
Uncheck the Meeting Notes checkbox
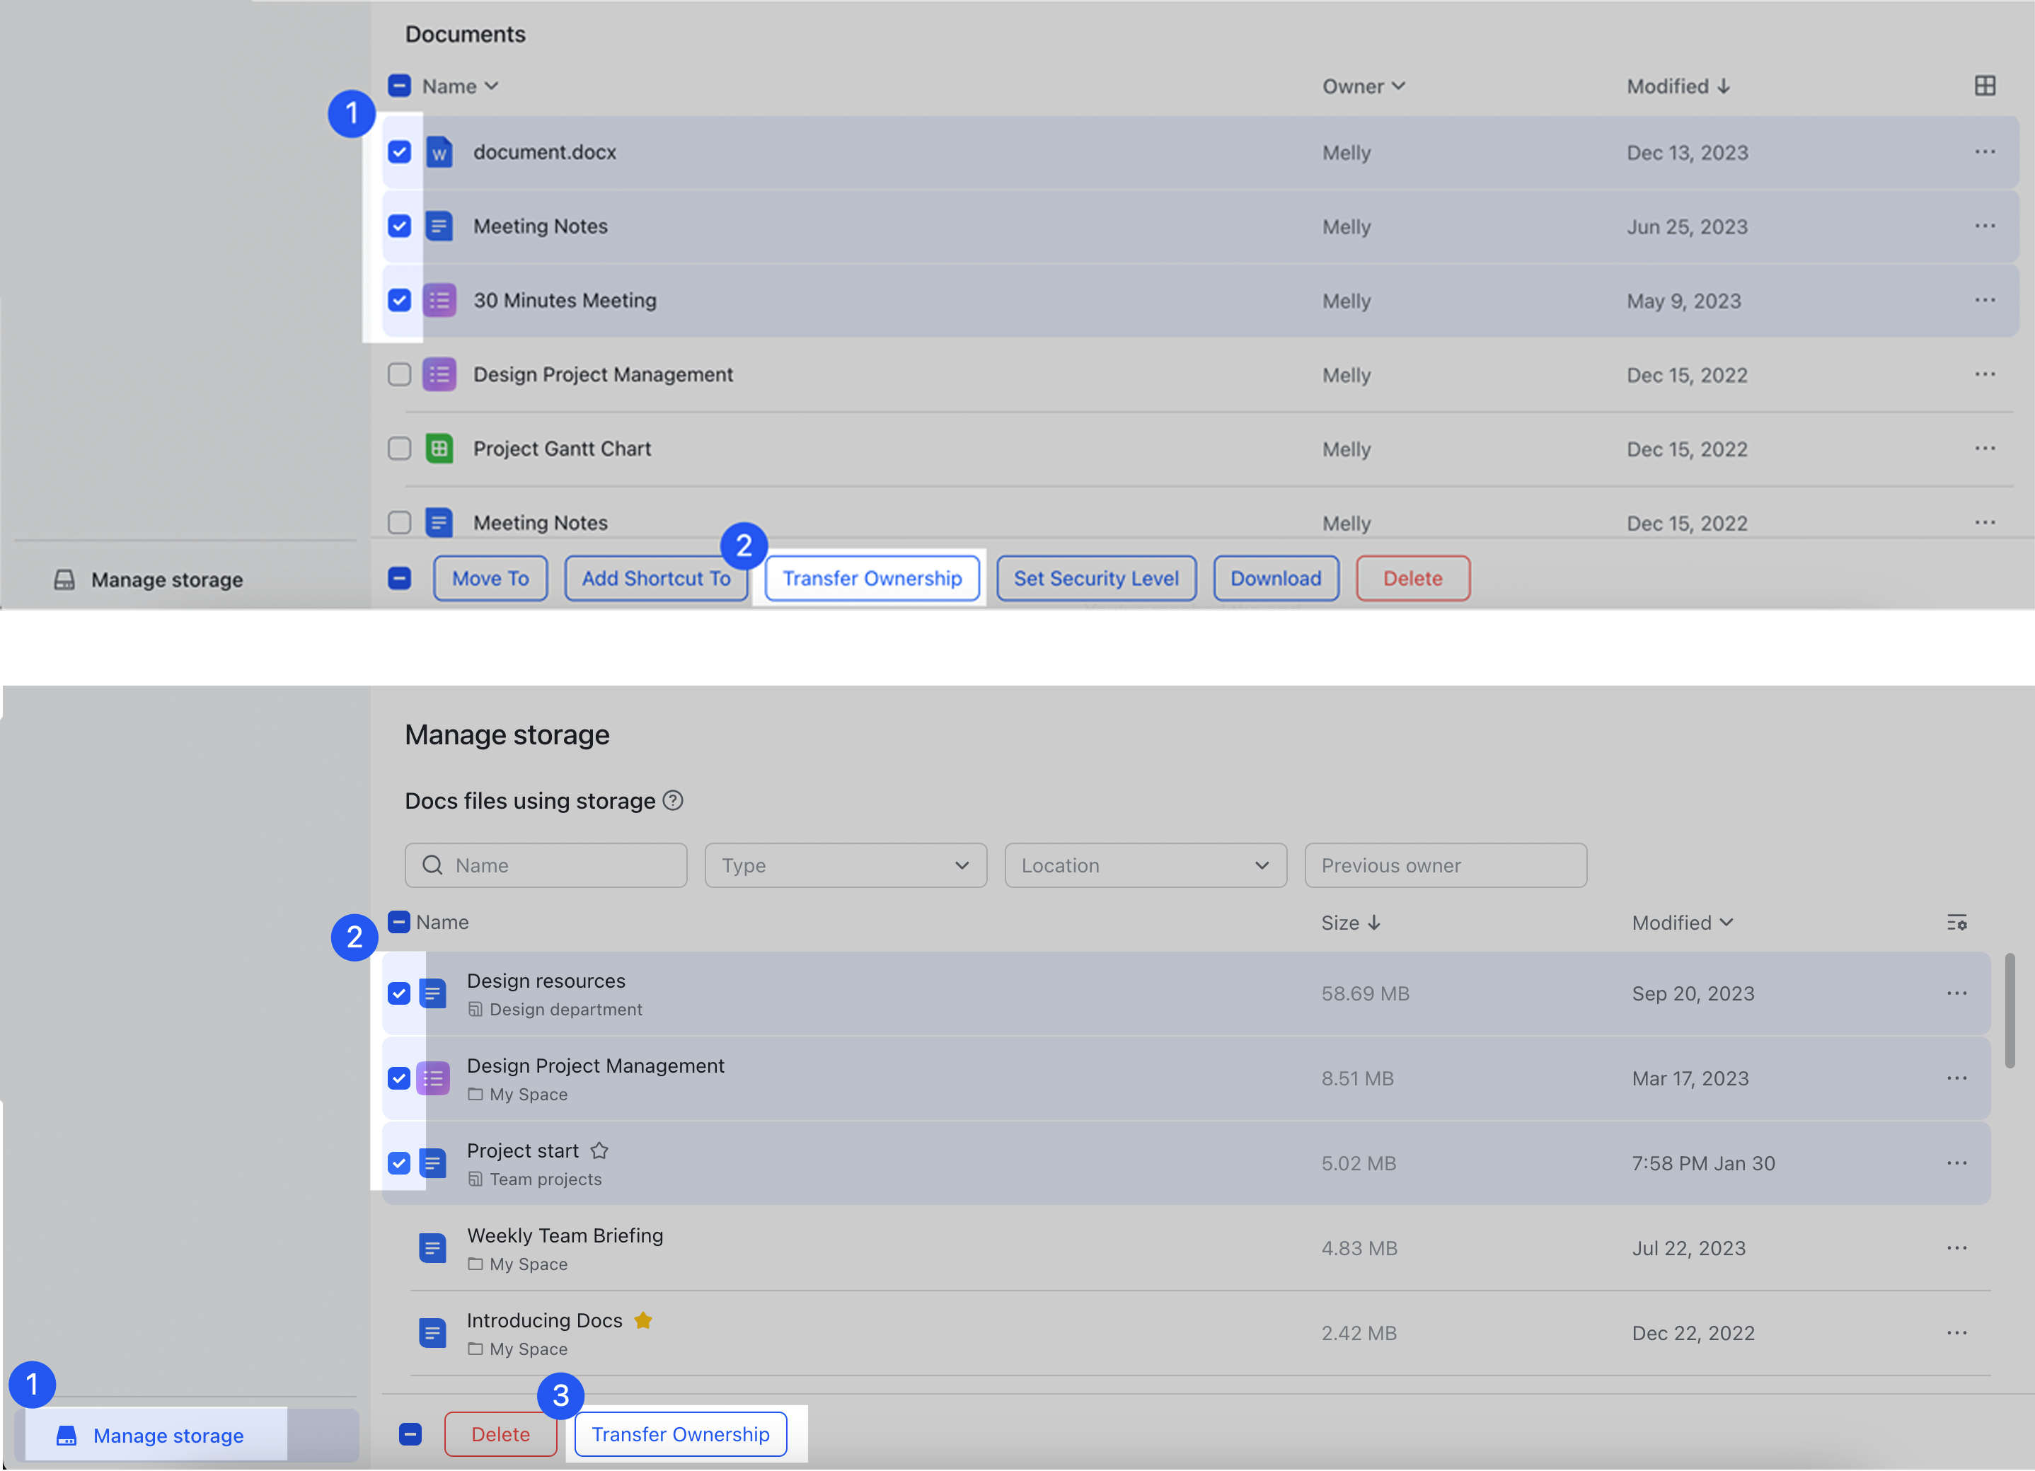(x=399, y=226)
